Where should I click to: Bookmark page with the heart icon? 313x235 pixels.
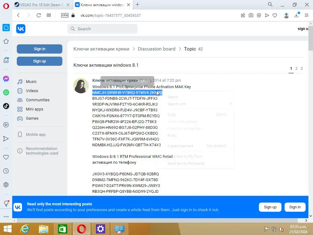point(275,15)
